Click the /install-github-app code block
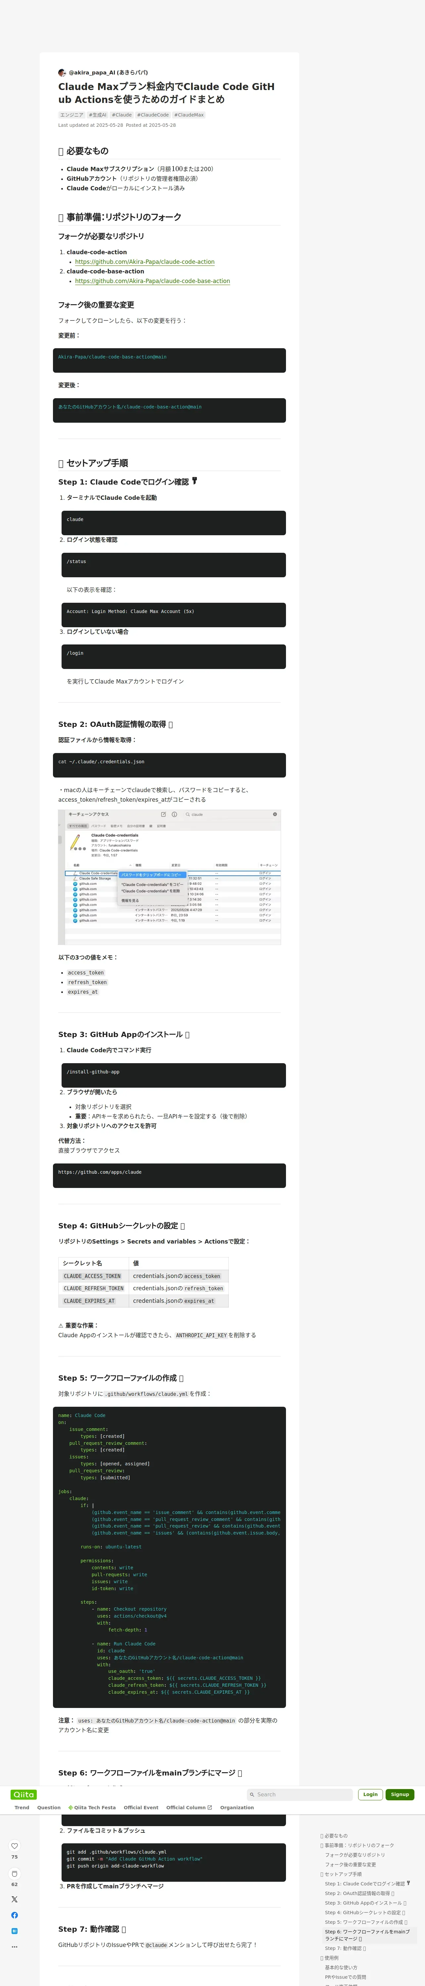The width and height of the screenshot is (425, 1986). 173,1075
